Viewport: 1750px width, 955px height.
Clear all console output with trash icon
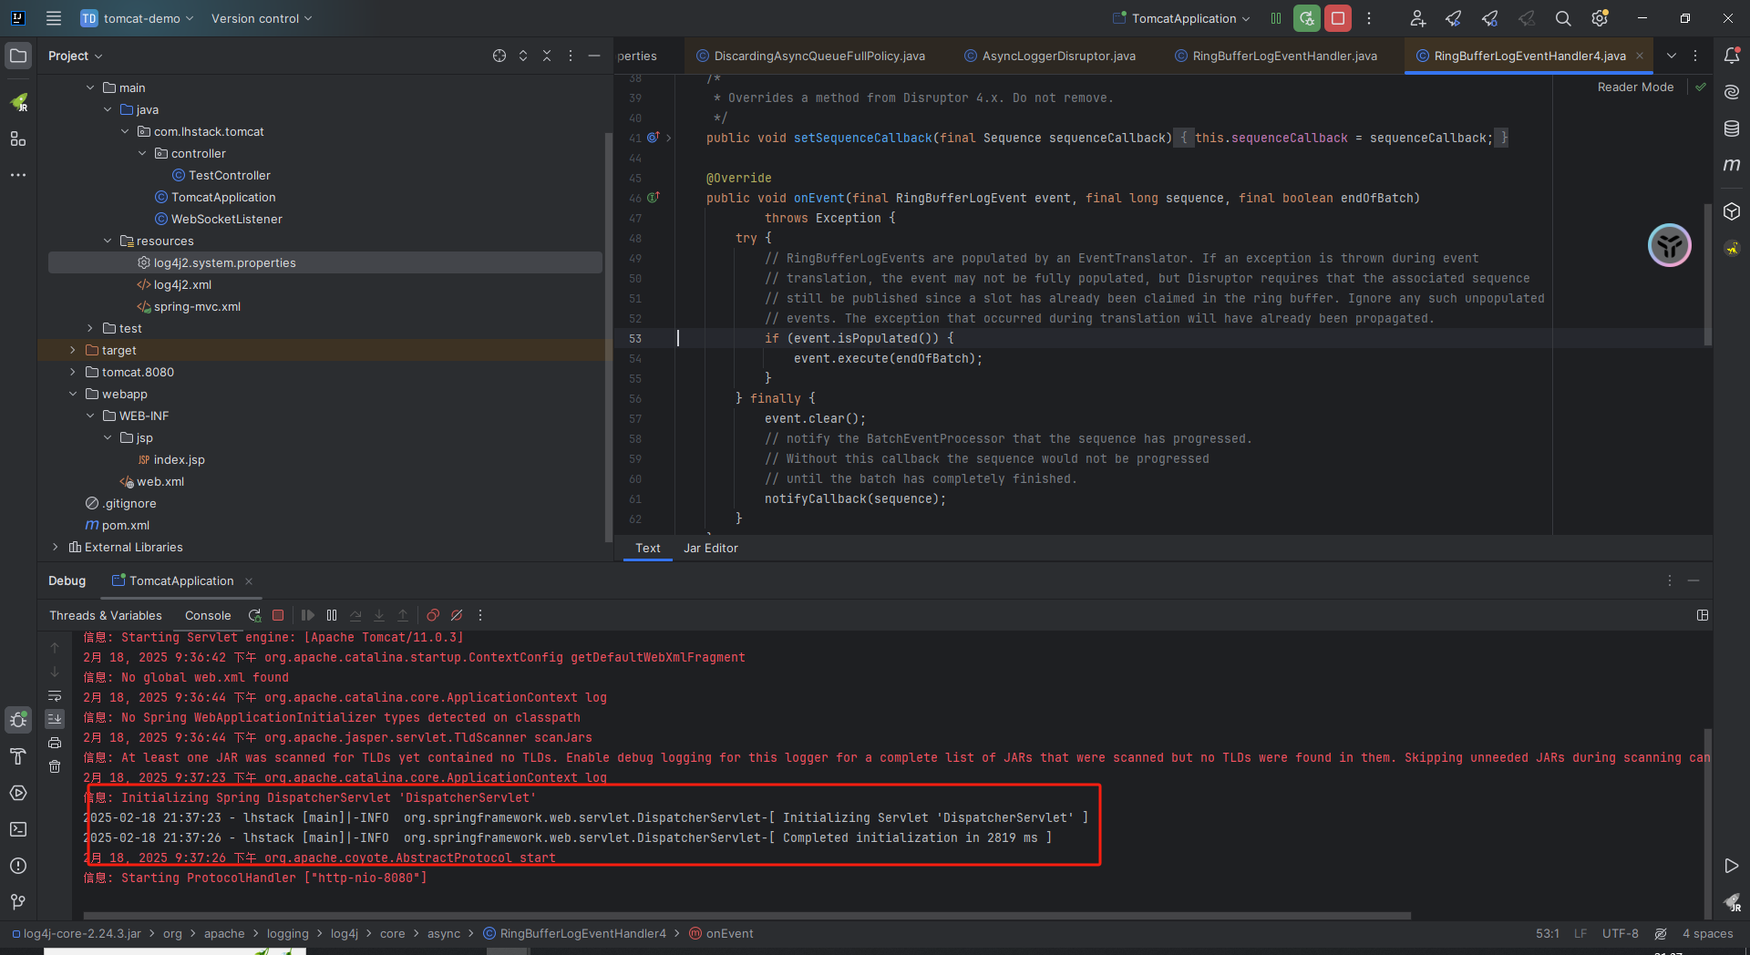[55, 766]
